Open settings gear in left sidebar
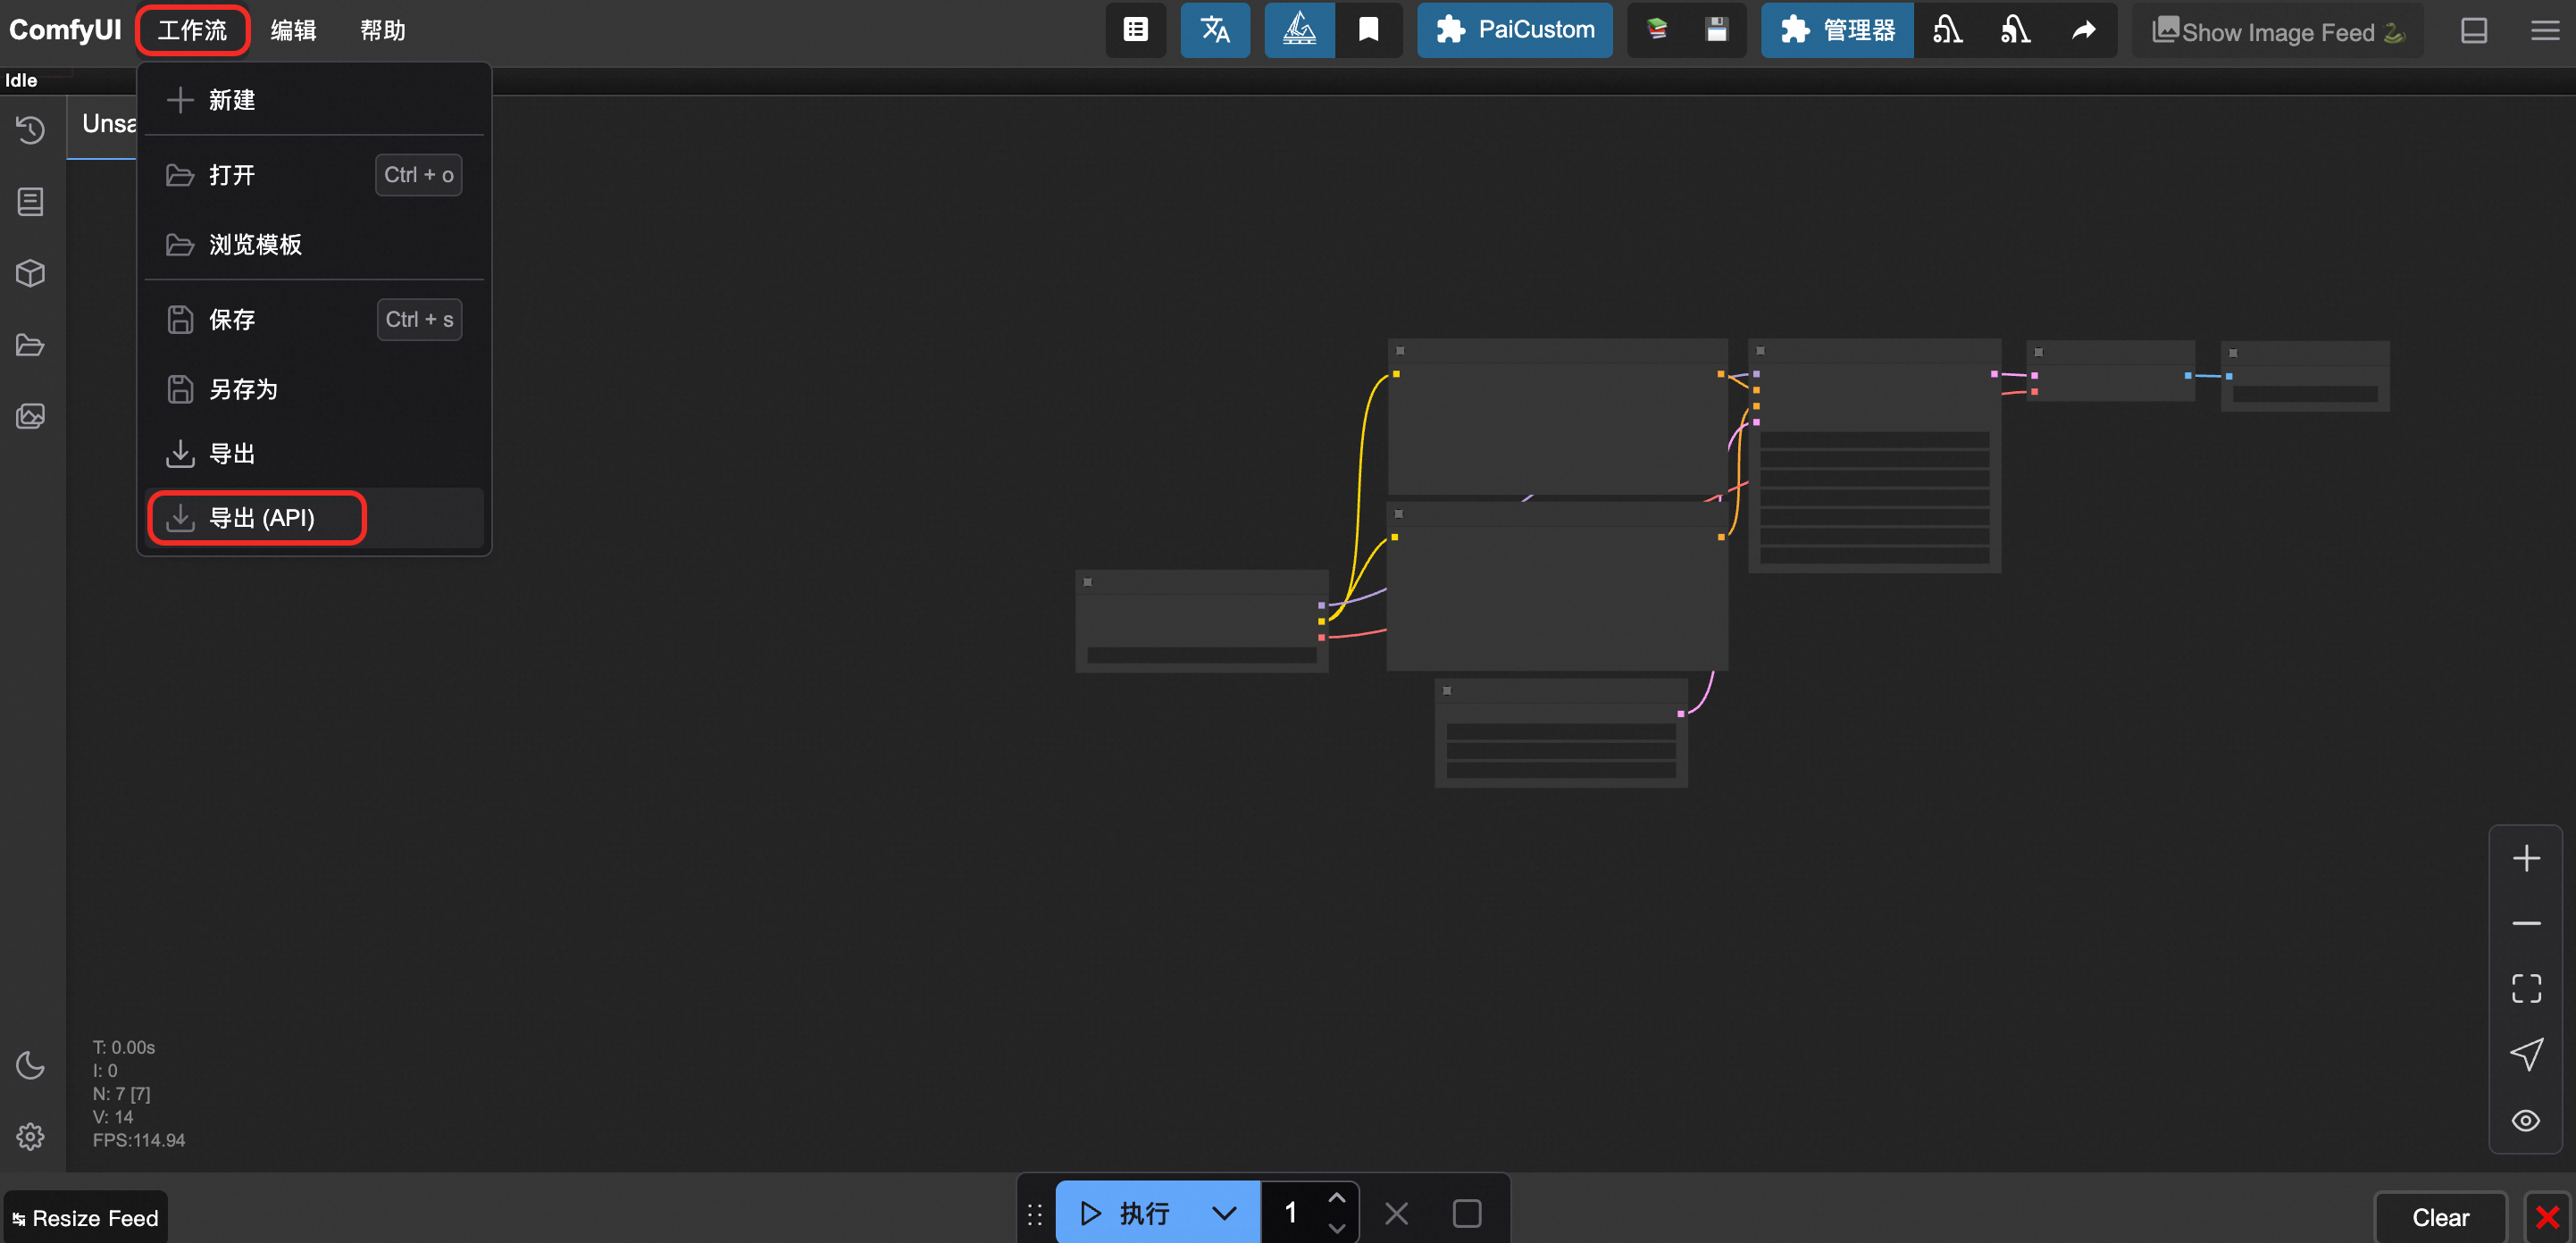Screen dimensions: 2576x1243 (x=30, y=1137)
